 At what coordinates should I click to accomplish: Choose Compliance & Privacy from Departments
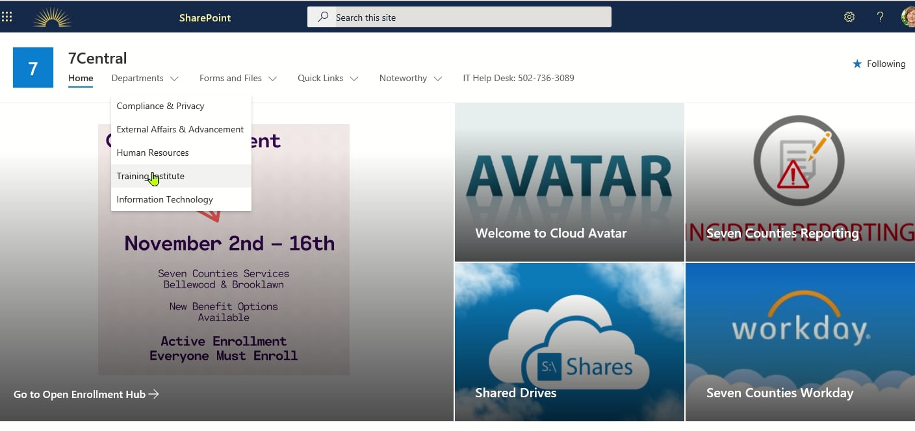click(x=181, y=106)
